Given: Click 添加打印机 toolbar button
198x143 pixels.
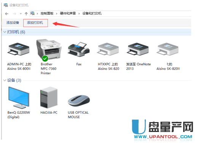Looking at the screenshot, I should (35, 23).
